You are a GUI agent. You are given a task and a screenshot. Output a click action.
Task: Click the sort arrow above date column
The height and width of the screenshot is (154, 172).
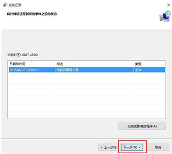pos(31,61)
